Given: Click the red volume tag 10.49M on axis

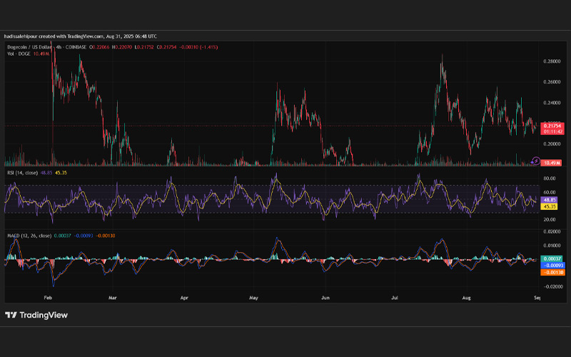Looking at the screenshot, I should [x=551, y=163].
